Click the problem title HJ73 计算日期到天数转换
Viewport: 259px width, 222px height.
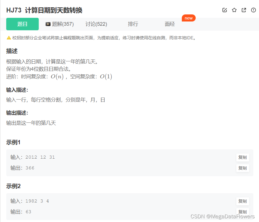(45, 10)
